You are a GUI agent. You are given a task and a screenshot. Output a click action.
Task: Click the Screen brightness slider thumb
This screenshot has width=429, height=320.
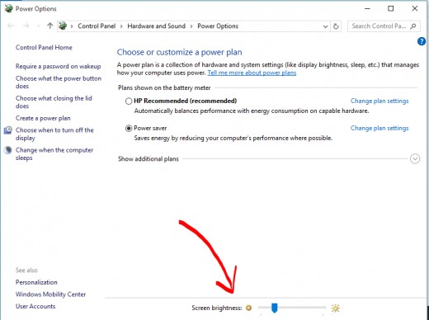point(274,308)
